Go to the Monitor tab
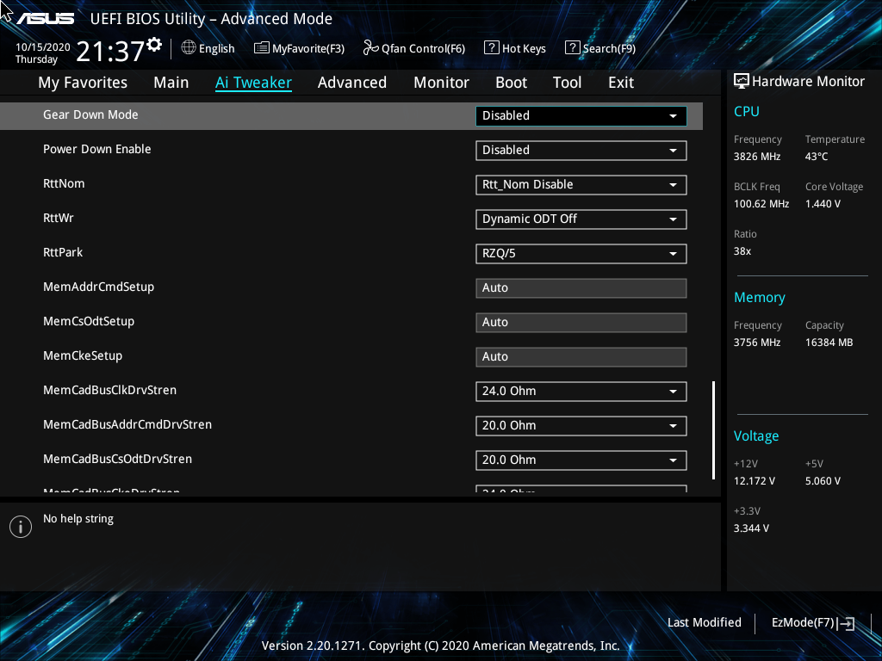This screenshot has width=882, height=661. (441, 83)
